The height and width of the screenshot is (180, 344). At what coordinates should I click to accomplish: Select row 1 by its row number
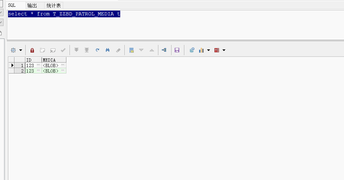(x=20, y=65)
